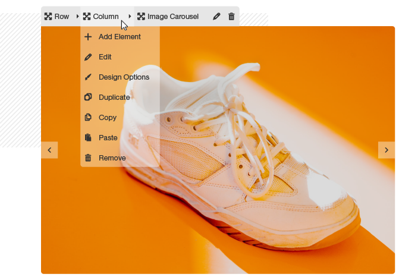Go to previous carousel slide
This screenshot has height=280, width=399.
[49, 150]
